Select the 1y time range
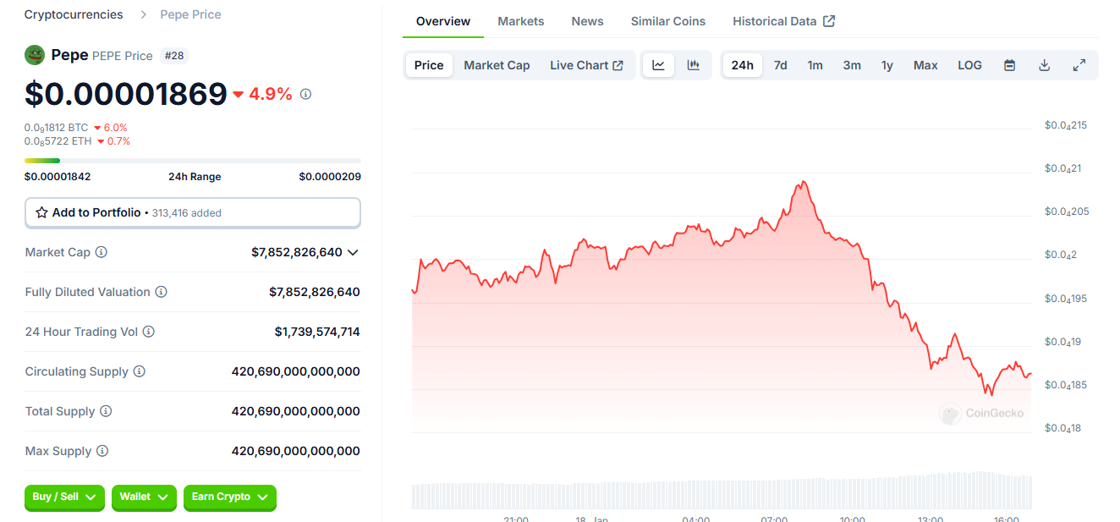 point(887,65)
